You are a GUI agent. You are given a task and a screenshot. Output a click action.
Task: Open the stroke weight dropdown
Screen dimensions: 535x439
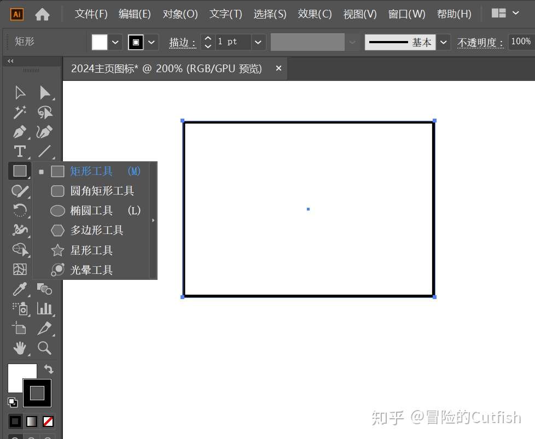(258, 42)
